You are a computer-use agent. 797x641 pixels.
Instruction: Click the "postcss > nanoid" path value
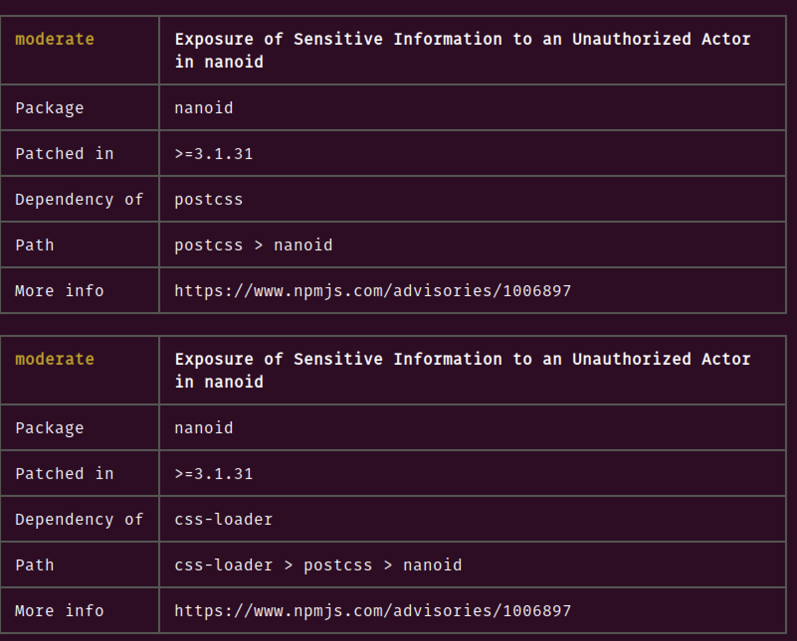pyautogui.click(x=253, y=245)
